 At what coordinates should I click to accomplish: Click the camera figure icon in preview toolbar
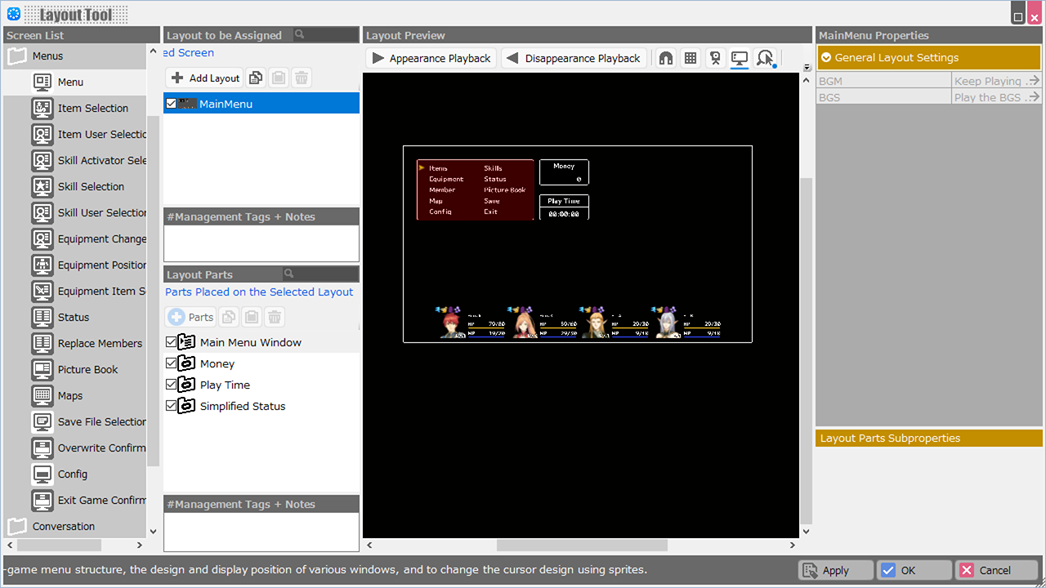coord(715,58)
